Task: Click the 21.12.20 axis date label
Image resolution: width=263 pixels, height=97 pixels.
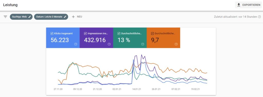Action: pos(97,89)
